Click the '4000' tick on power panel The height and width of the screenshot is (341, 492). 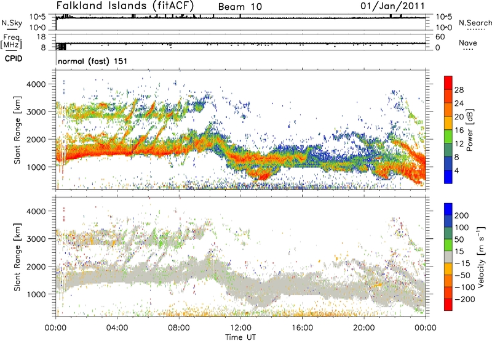[36, 84]
